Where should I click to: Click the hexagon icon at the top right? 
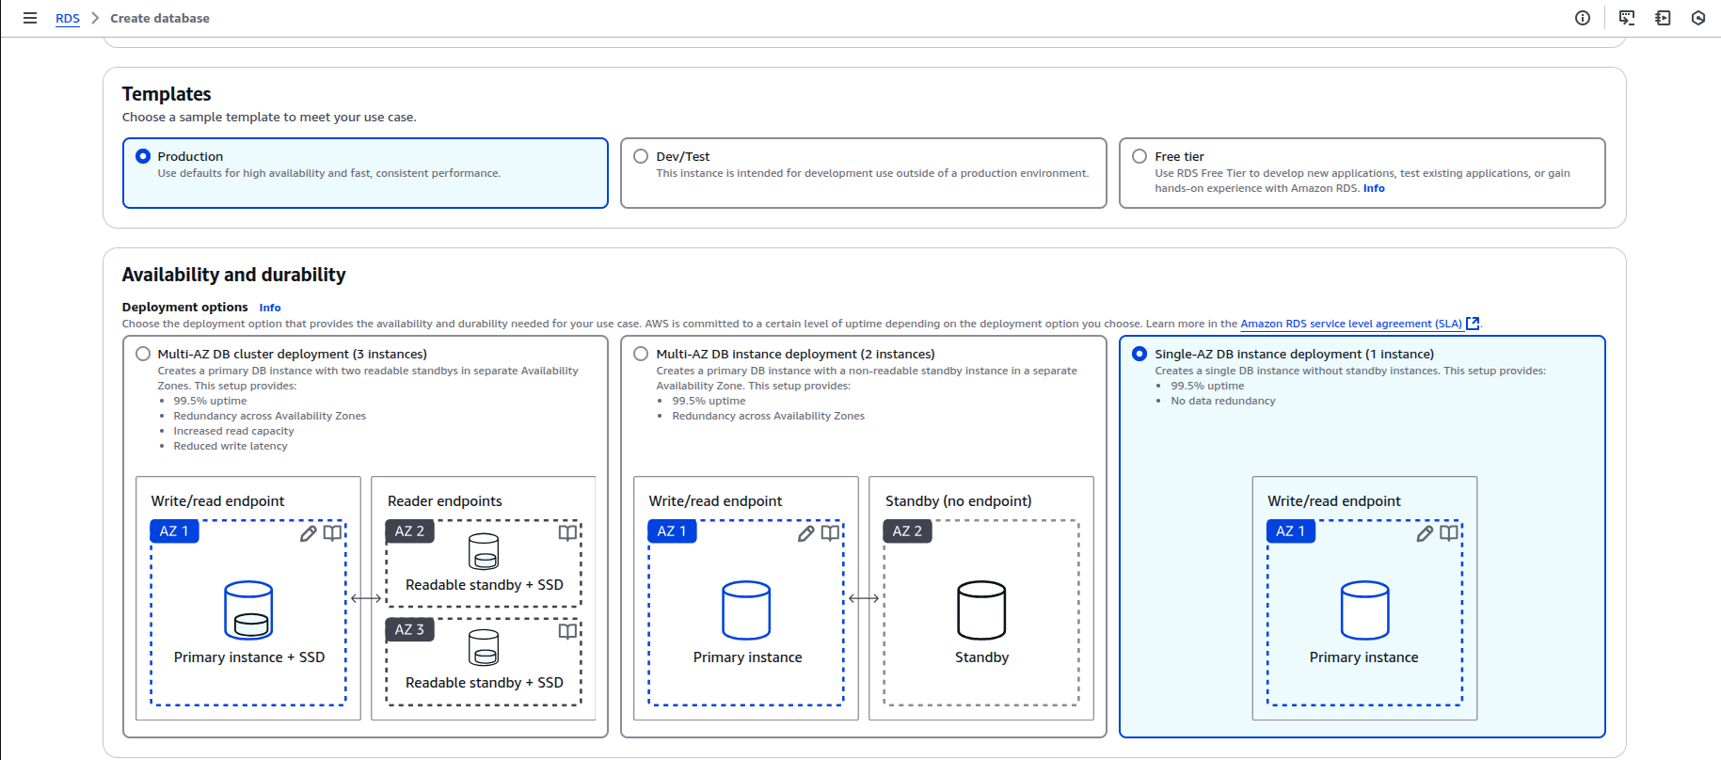click(x=1698, y=18)
